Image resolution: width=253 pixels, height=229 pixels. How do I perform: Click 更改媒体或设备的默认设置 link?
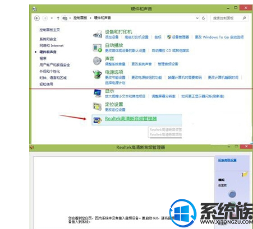tap(125, 50)
